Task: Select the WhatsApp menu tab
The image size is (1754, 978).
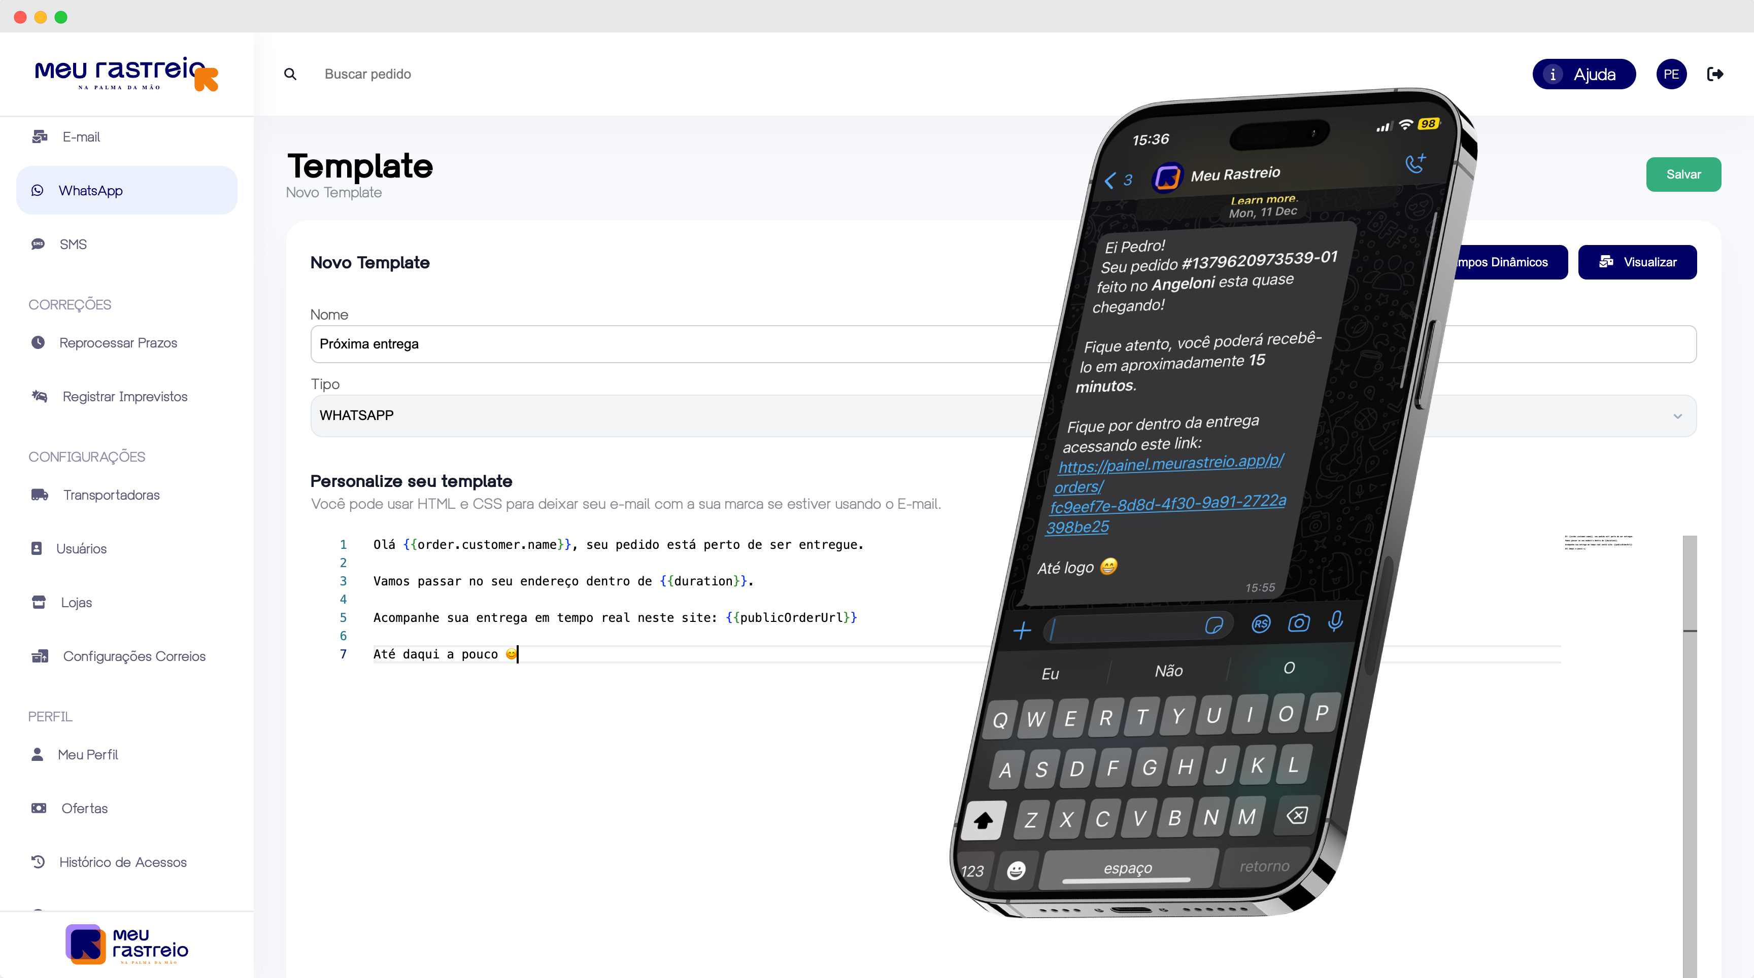Action: coord(126,190)
